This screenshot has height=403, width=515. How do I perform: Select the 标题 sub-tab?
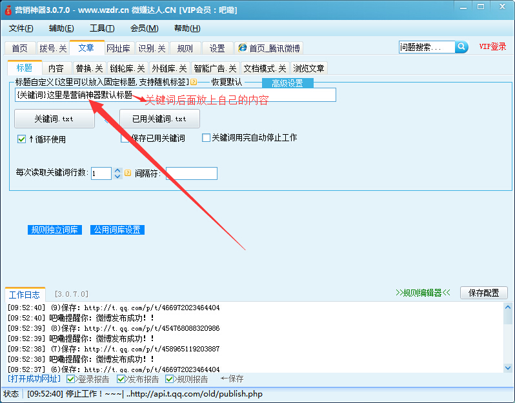point(25,68)
